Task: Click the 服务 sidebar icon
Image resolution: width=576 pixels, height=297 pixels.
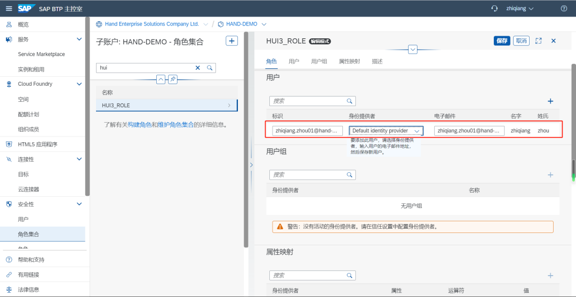Action: [x=9, y=39]
